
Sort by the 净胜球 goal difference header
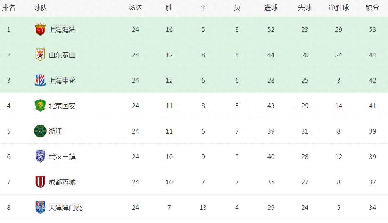[x=338, y=8]
